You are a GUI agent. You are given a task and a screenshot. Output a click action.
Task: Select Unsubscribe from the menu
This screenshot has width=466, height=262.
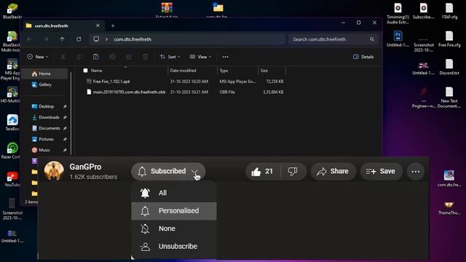click(174, 247)
